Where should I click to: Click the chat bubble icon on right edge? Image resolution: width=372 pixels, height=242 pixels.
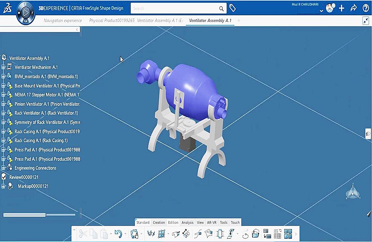coord(368,134)
